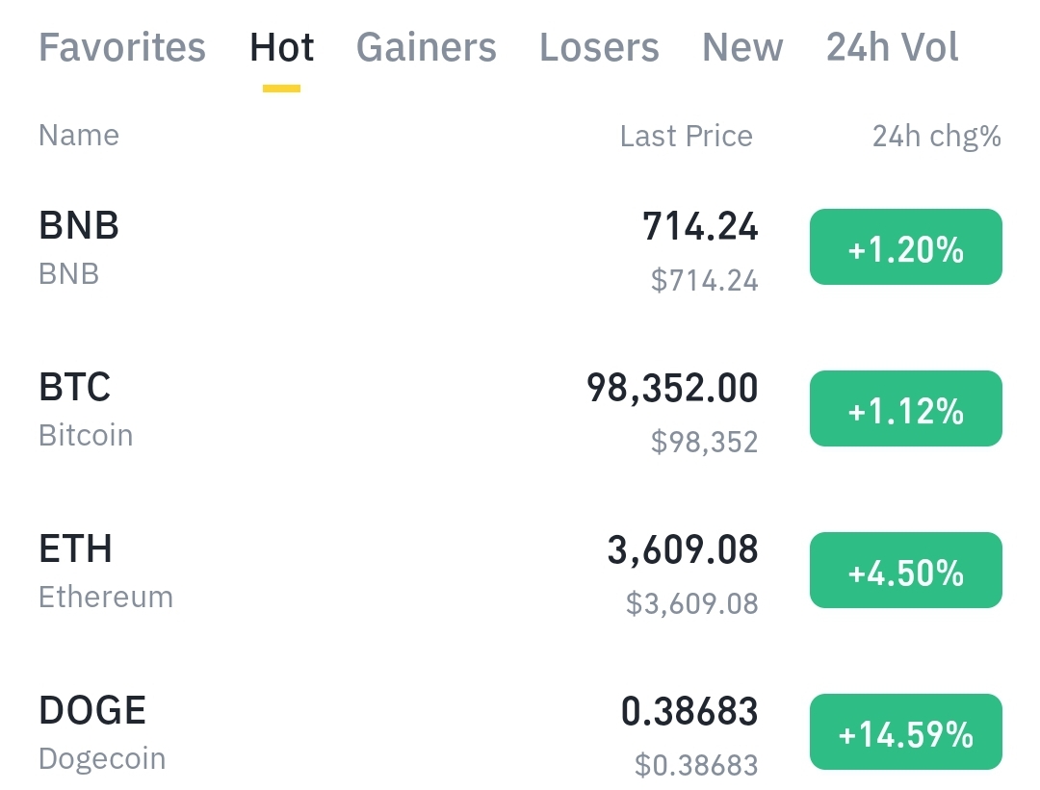Select the ETH Ethereum row
Screen dimensions: 1040x790
pyautogui.click(x=105, y=571)
